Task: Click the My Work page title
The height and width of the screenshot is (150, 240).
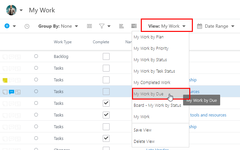Action: coord(42,10)
